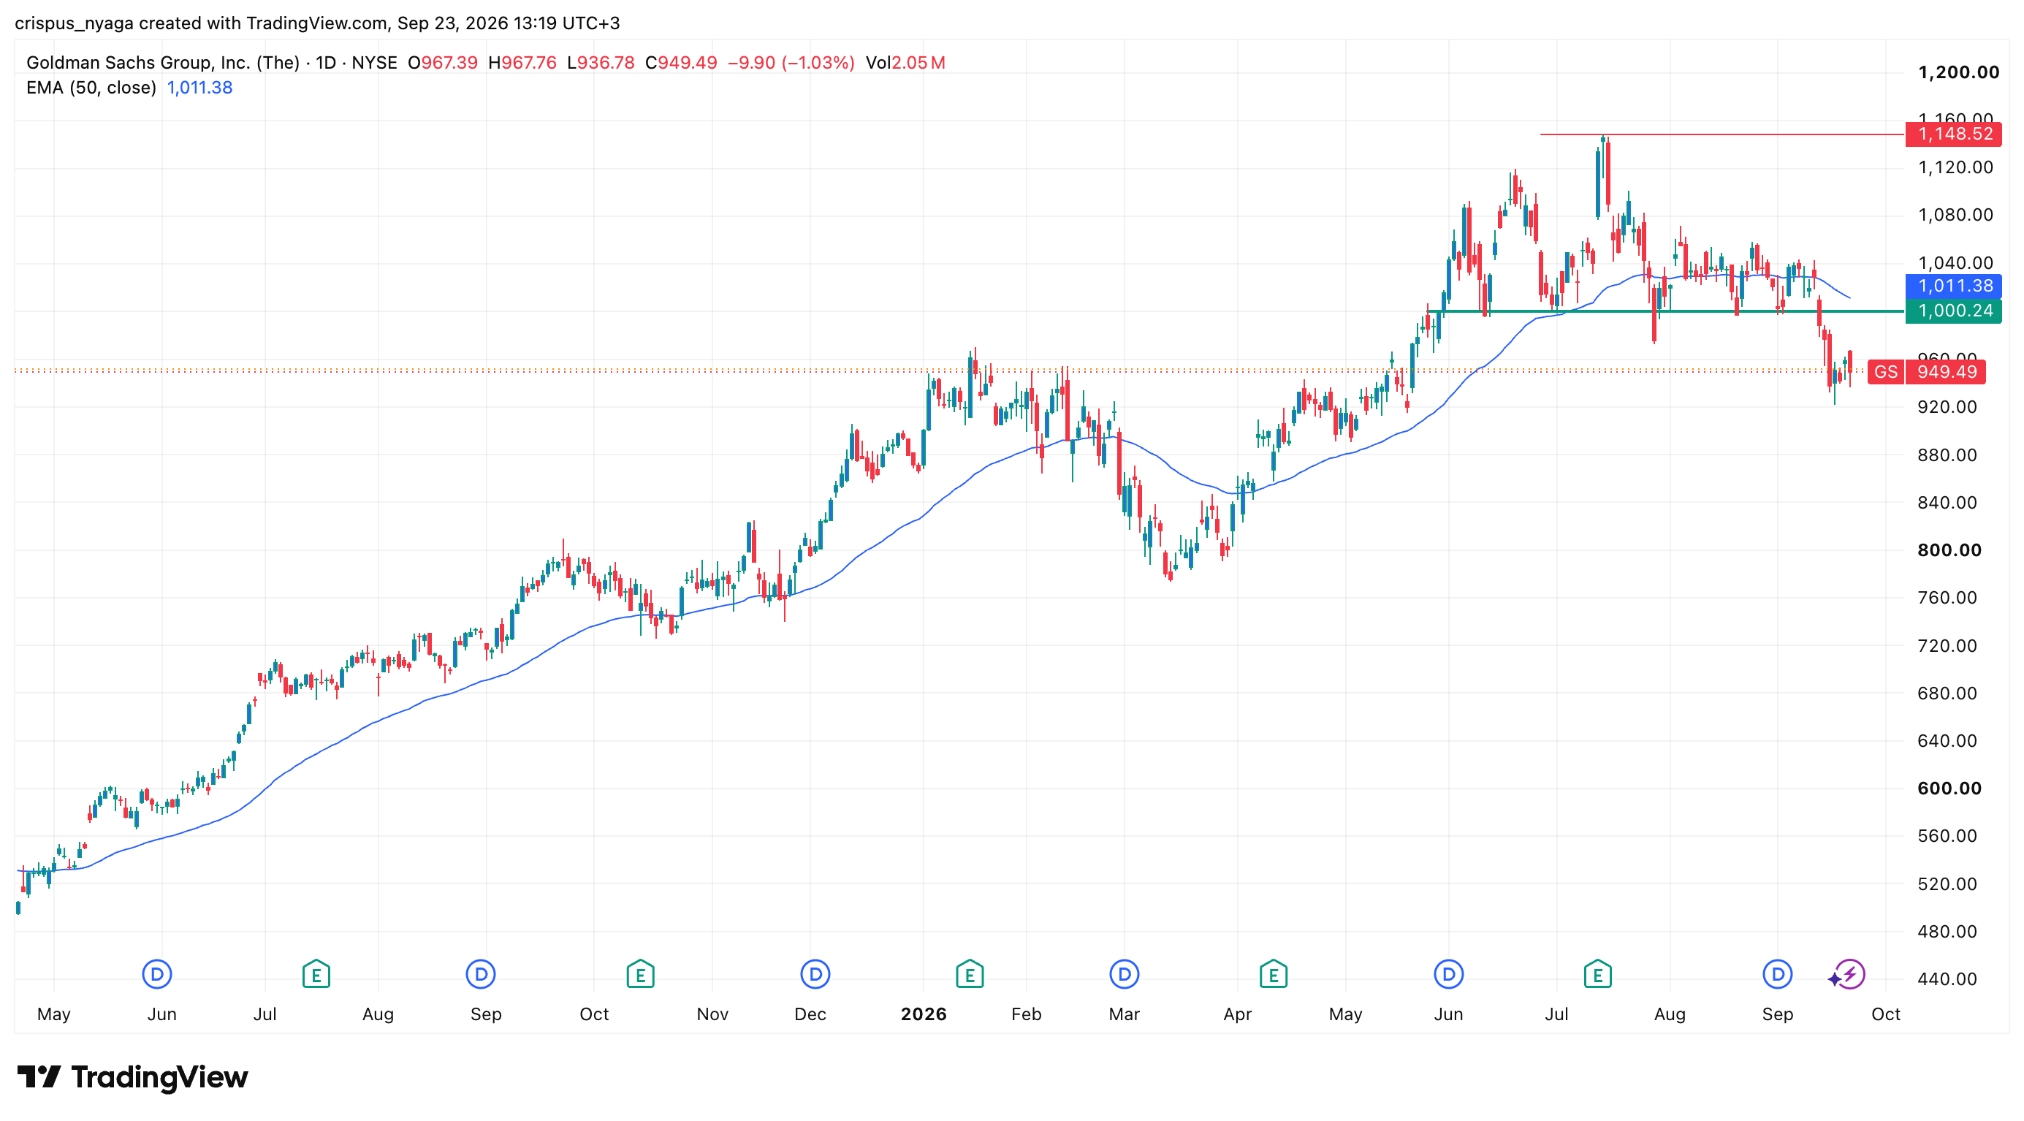Image resolution: width=2024 pixels, height=1121 pixels.
Task: Click the earnings marker near Apr 2026
Action: point(1273,975)
